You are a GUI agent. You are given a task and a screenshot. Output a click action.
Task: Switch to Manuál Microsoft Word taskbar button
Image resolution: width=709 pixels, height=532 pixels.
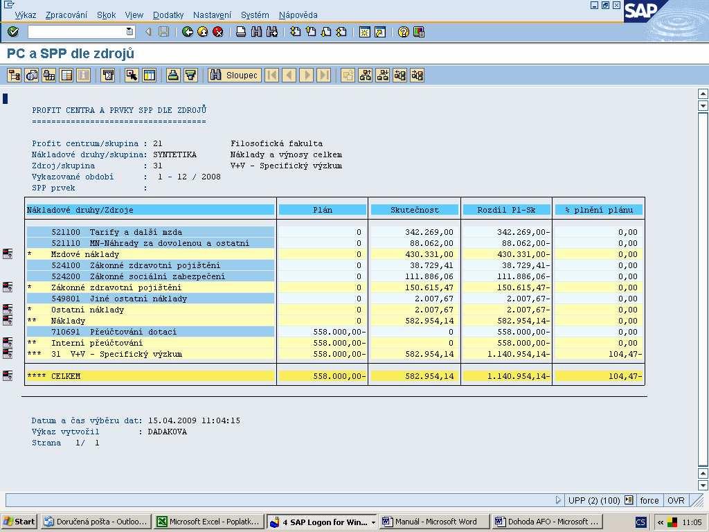coord(433,522)
